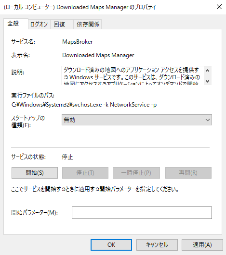Click the executable path svchost.exe text
The width and height of the screenshot is (226, 255).
84,105
